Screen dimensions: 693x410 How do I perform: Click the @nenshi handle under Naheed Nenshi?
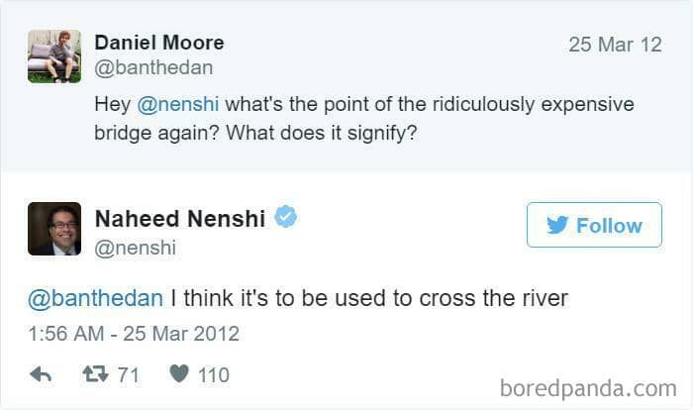[x=136, y=248]
